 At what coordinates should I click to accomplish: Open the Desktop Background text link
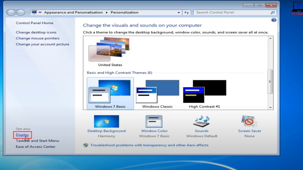pyautogui.click(x=107, y=131)
